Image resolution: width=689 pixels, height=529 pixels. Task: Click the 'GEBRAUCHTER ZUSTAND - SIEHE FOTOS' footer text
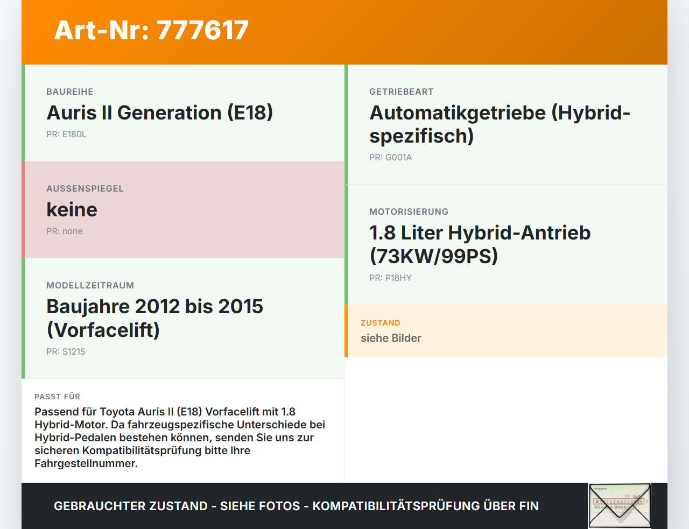[296, 506]
